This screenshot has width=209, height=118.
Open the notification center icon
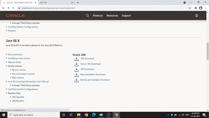(x=204, y=115)
